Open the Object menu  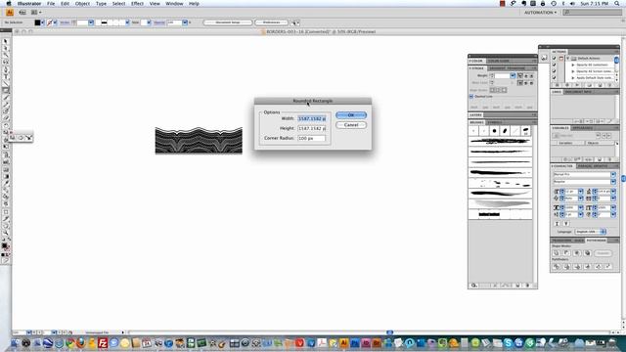click(82, 4)
